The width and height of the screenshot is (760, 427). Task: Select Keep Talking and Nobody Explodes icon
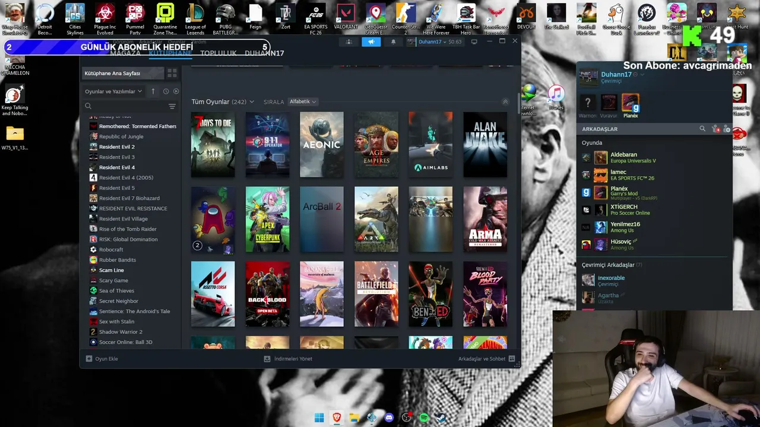(x=14, y=101)
